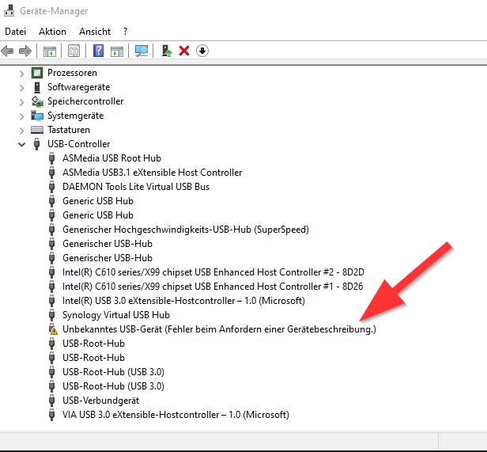
Task: Click the warning icon of Unbekanntes USB-Gerät
Action: click(54, 329)
